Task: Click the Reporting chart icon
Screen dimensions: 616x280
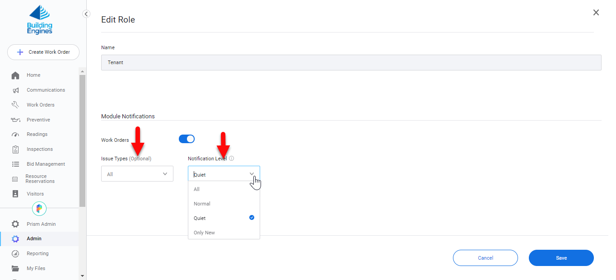Action: (x=15, y=254)
